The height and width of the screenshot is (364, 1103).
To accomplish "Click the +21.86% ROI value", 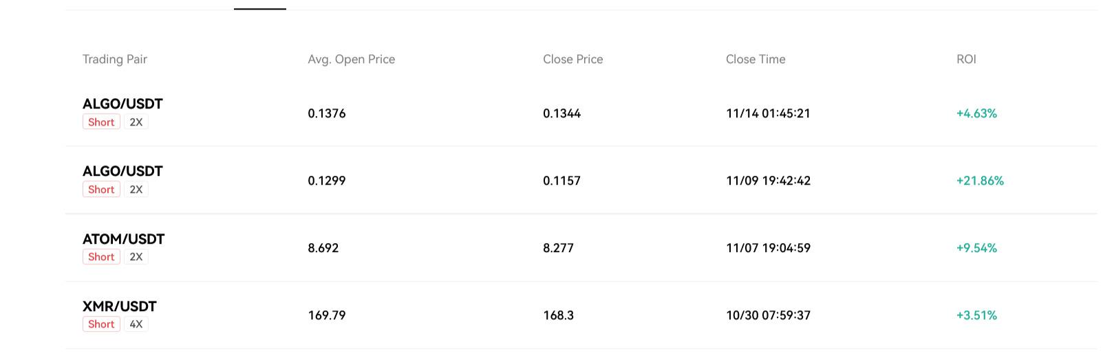I will (x=980, y=181).
